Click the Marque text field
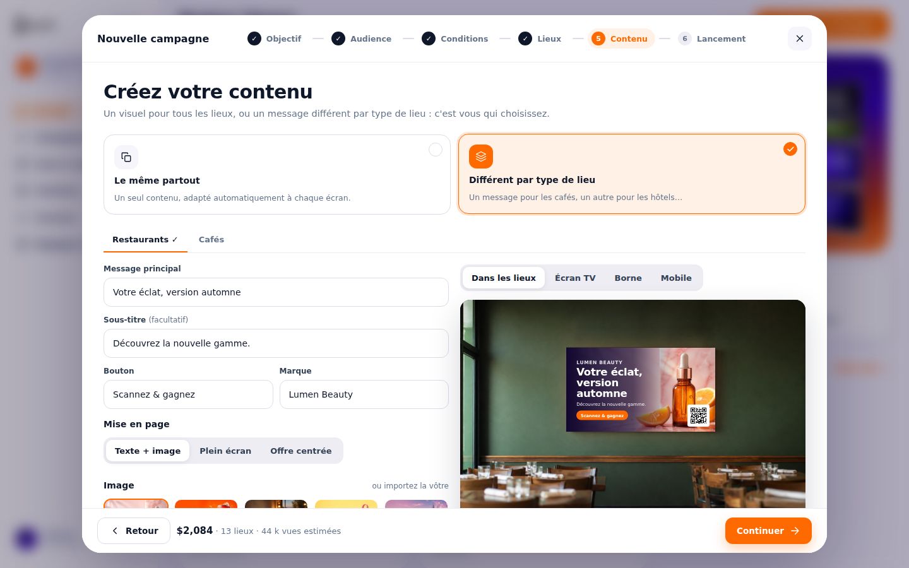The image size is (909, 568). point(364,394)
